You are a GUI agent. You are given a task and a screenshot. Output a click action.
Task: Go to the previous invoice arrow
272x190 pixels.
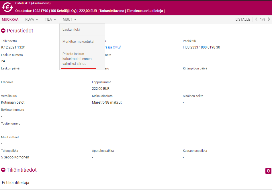pos(256,19)
